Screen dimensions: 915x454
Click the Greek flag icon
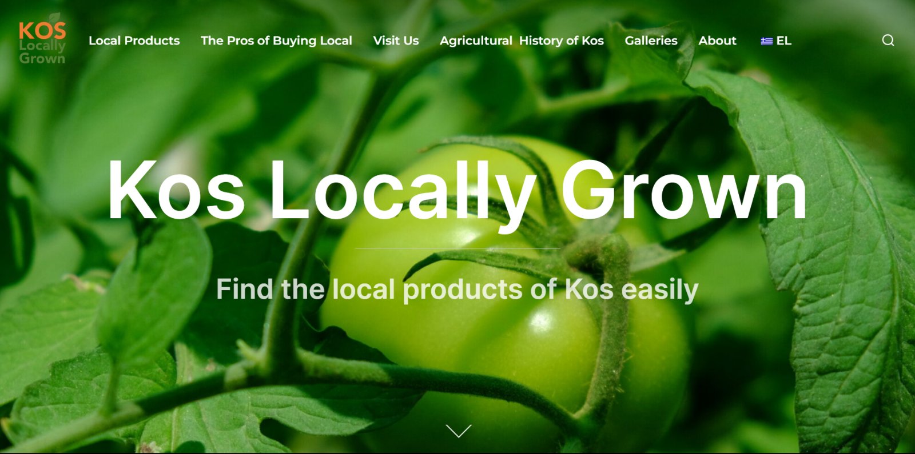[767, 41]
